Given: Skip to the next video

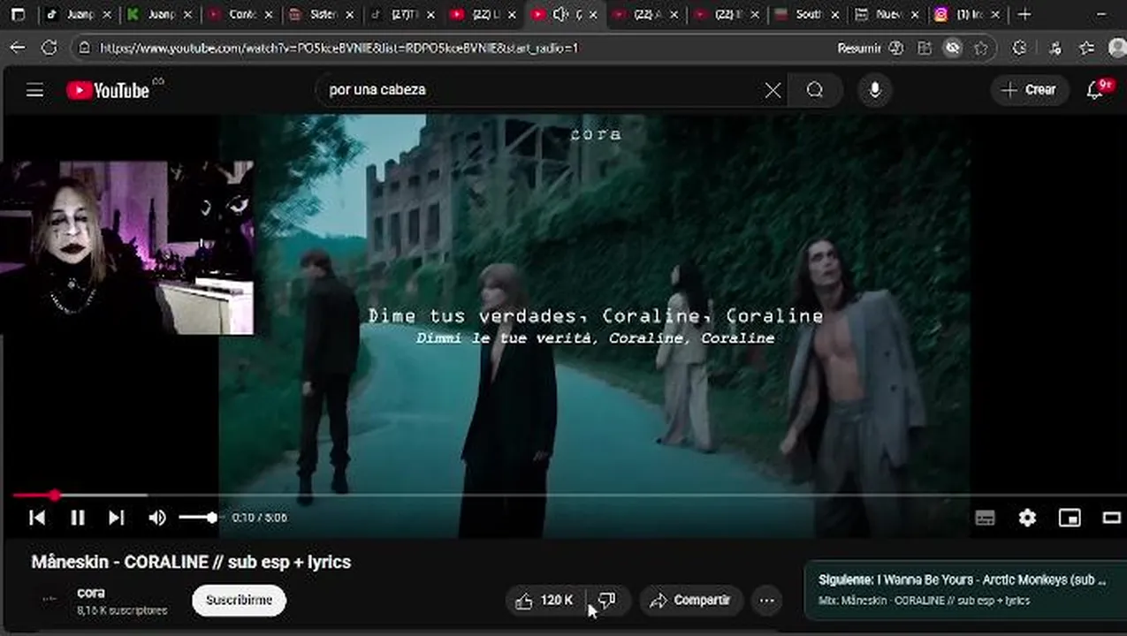Looking at the screenshot, I should click(x=117, y=519).
